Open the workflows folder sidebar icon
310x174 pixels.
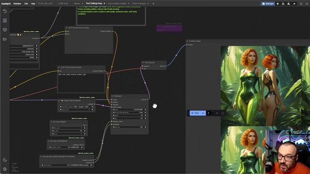[x=5, y=39]
